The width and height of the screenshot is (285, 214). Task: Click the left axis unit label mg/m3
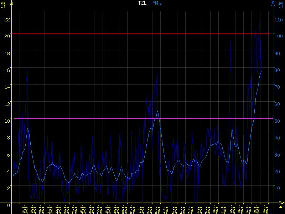click(x=3, y=4)
